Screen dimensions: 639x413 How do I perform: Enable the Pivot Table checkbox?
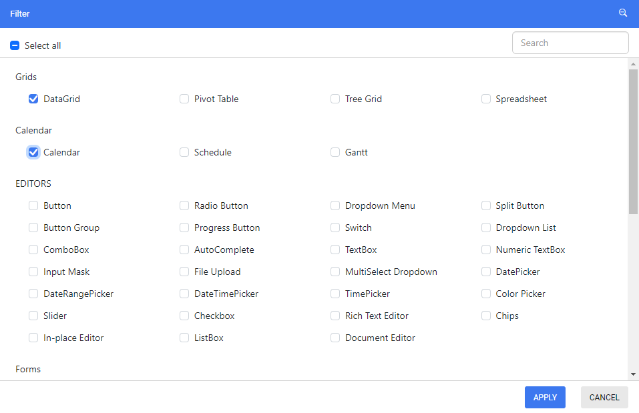[184, 99]
